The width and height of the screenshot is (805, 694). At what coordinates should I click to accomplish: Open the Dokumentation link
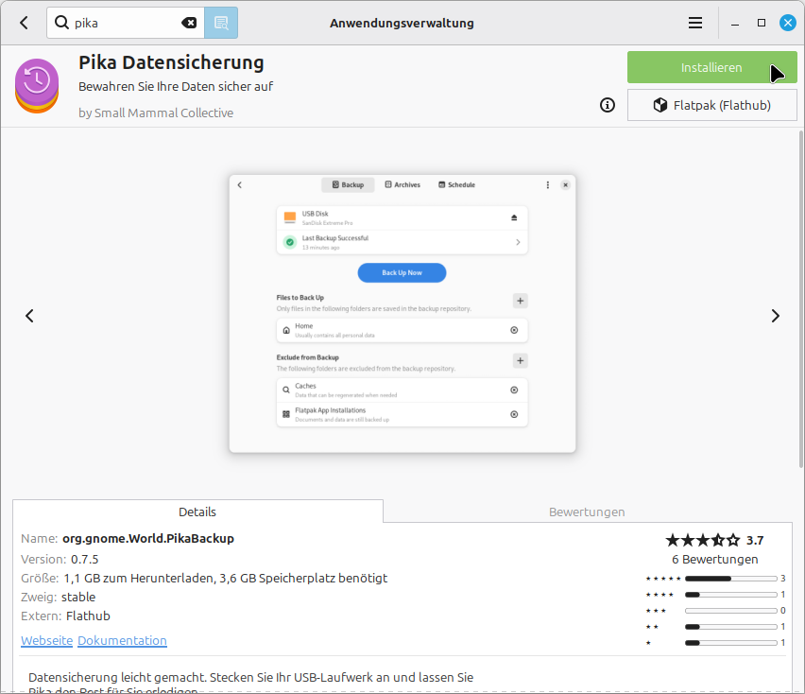click(x=122, y=640)
